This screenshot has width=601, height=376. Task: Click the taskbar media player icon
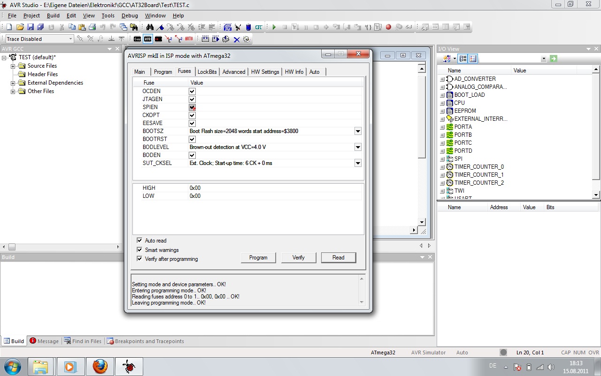[70, 366]
